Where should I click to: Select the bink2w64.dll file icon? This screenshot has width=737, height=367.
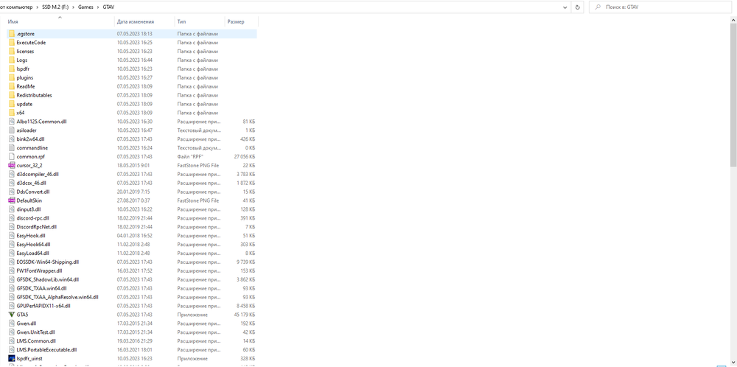[x=12, y=139]
